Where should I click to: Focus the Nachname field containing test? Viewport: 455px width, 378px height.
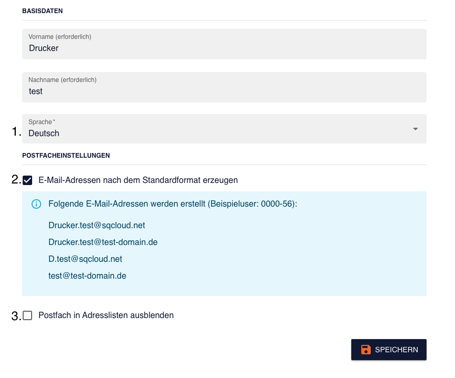[224, 91]
